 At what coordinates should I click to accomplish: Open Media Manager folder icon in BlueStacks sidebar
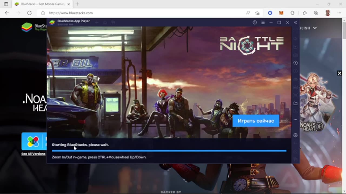pyautogui.click(x=295, y=103)
